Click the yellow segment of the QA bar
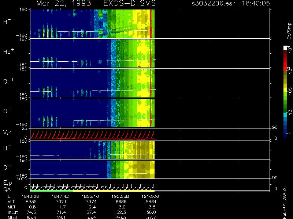 coord(114,191)
